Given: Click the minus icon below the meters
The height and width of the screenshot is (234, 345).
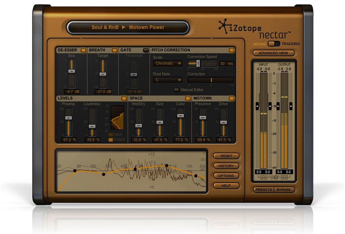Looking at the screenshot, I should 276,177.
